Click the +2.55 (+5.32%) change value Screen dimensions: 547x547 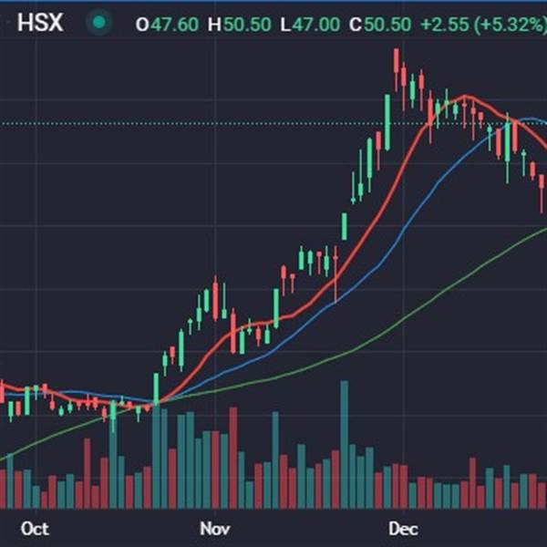point(483,25)
